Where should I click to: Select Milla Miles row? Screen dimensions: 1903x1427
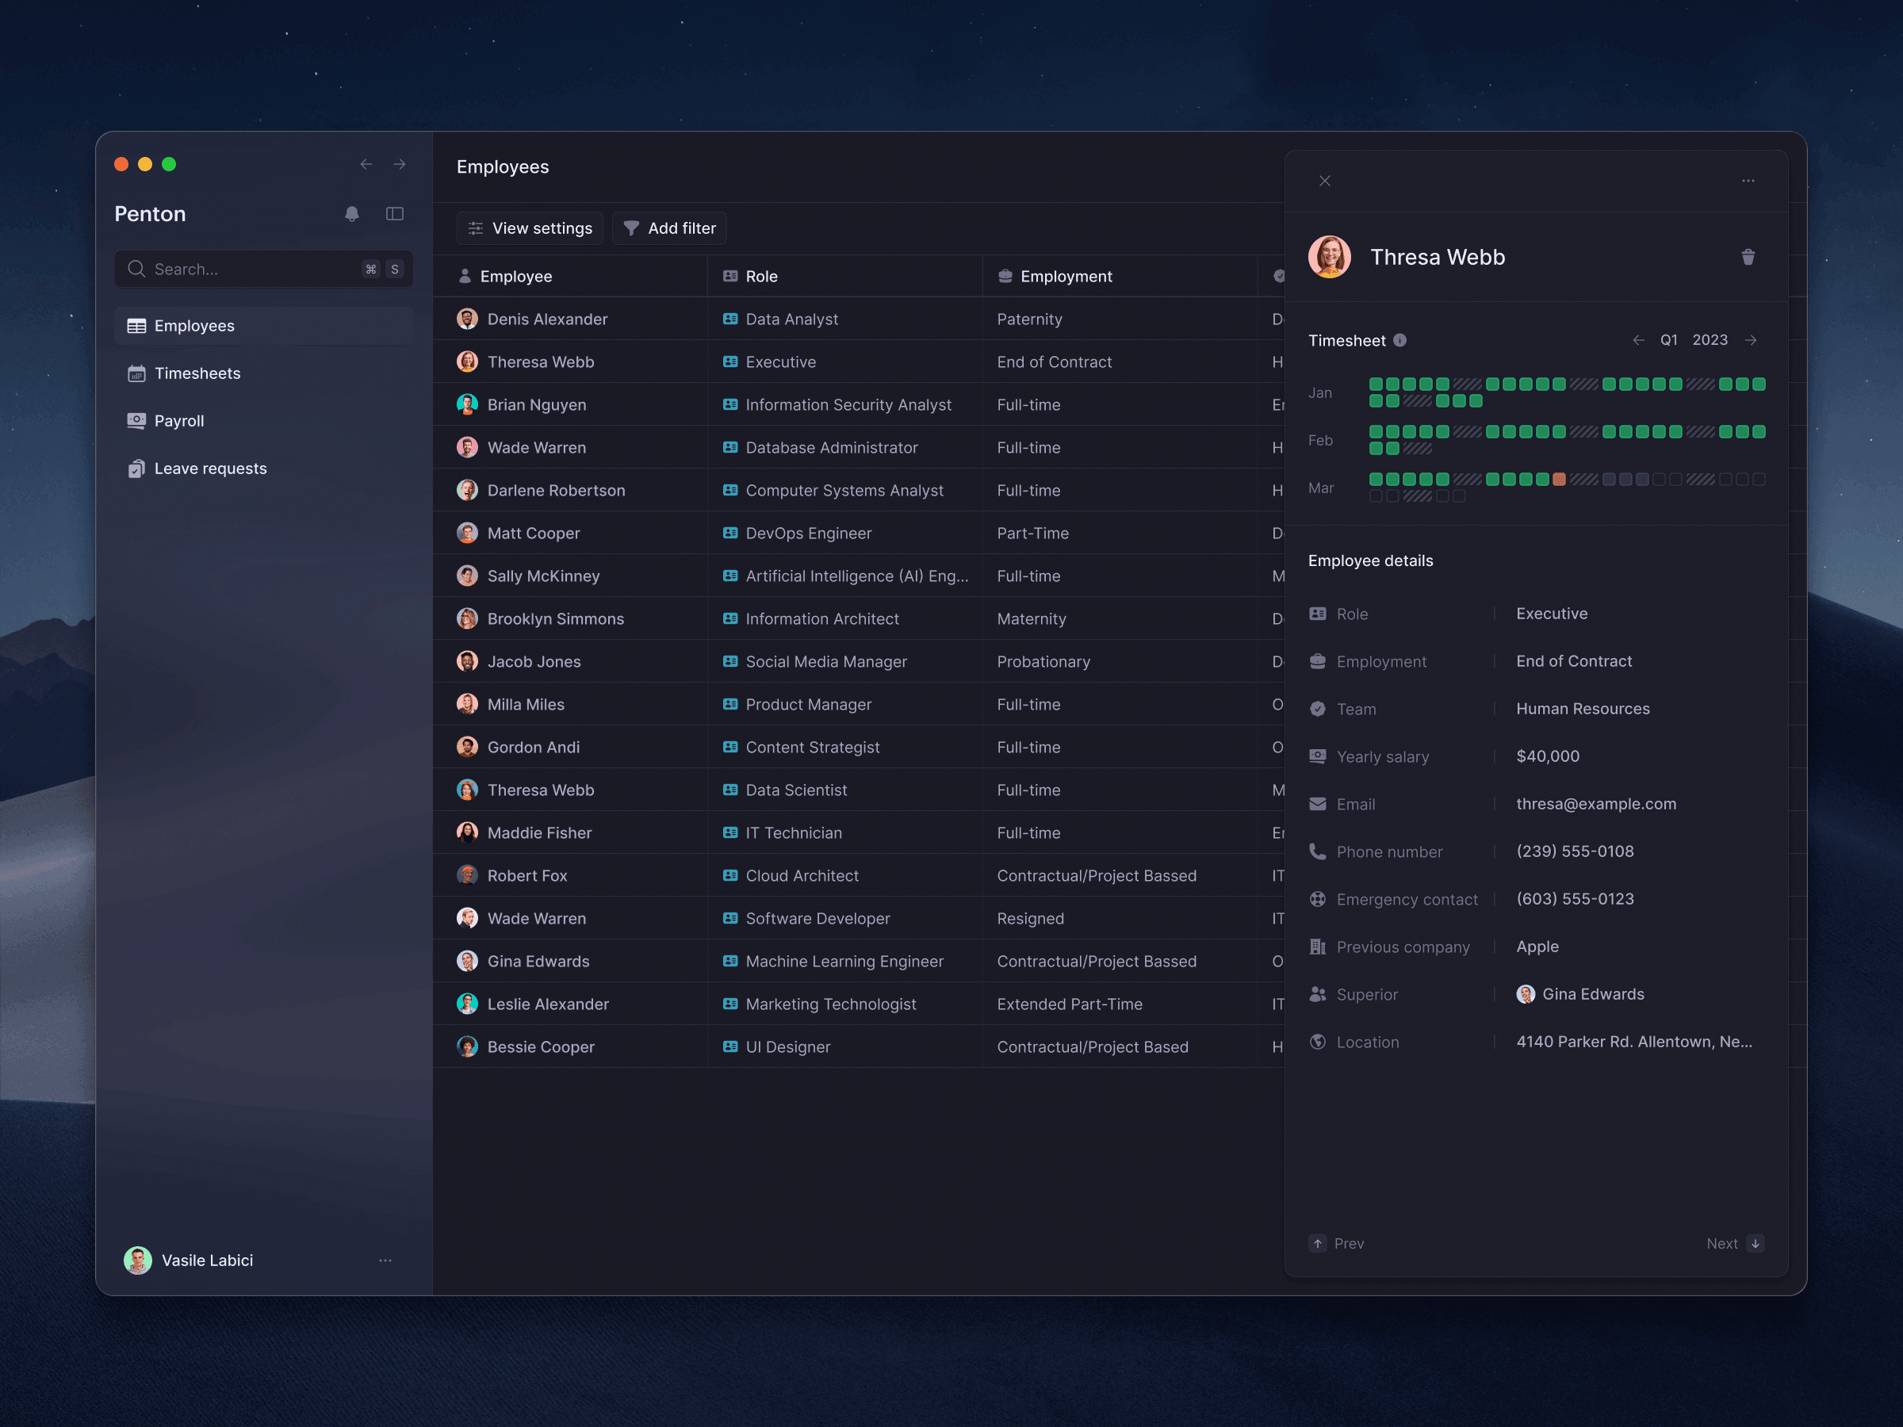click(859, 705)
